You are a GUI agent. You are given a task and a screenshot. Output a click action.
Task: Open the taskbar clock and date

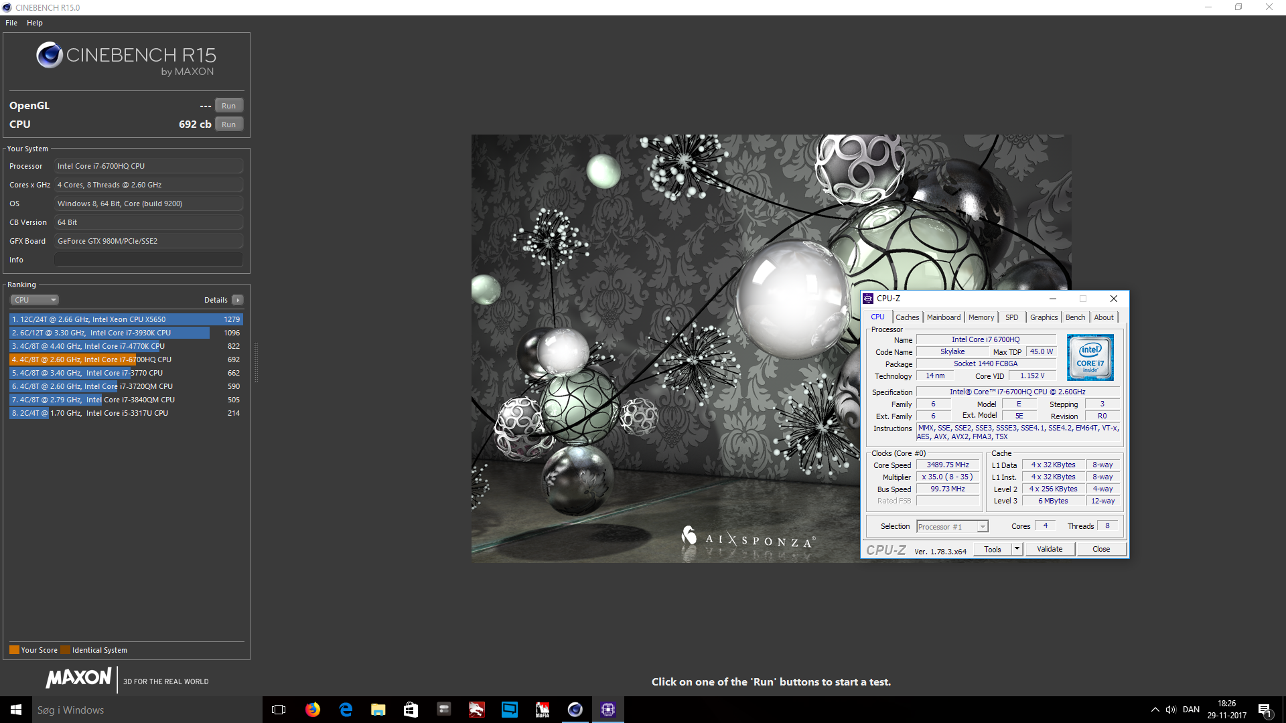[1227, 710]
